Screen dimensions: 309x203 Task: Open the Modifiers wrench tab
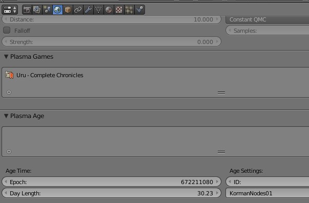coord(88,10)
